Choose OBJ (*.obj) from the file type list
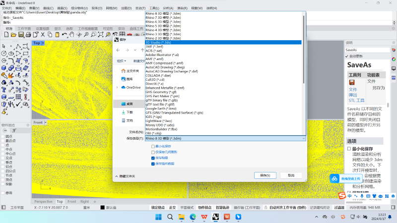This screenshot has height=223, width=397. point(153,133)
